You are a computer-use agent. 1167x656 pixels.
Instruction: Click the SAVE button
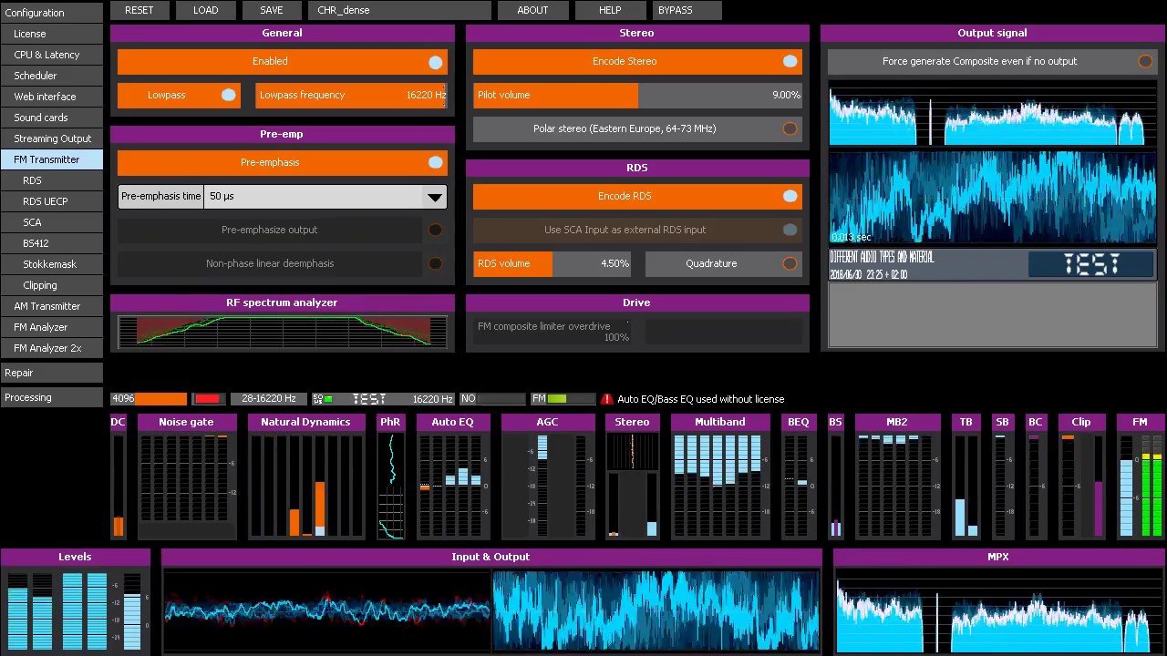tap(272, 10)
